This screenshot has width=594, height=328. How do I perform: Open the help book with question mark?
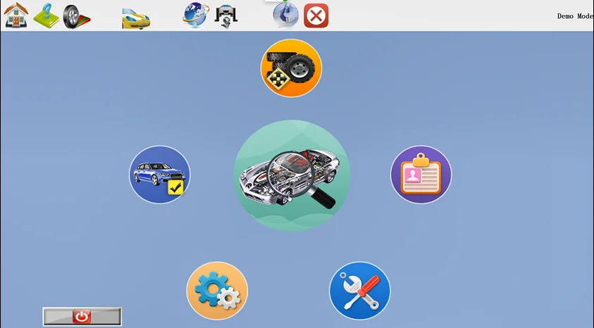[47, 16]
